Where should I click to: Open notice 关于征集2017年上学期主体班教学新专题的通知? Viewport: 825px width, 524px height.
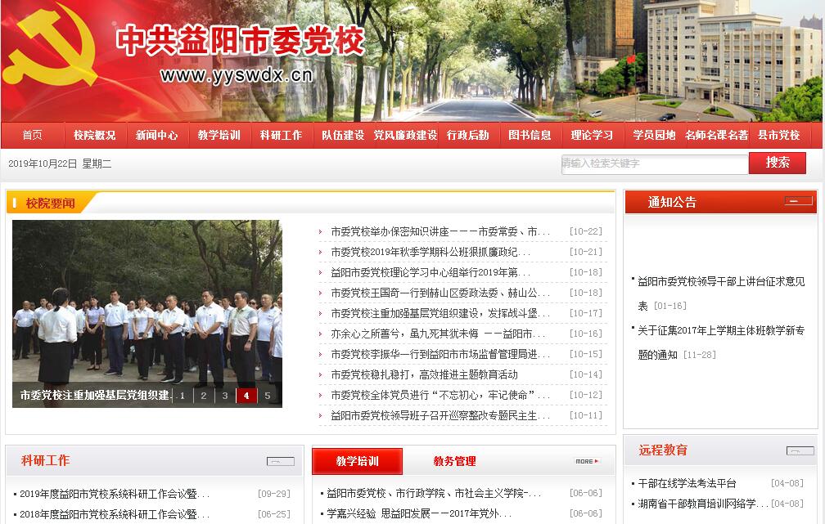(721, 343)
